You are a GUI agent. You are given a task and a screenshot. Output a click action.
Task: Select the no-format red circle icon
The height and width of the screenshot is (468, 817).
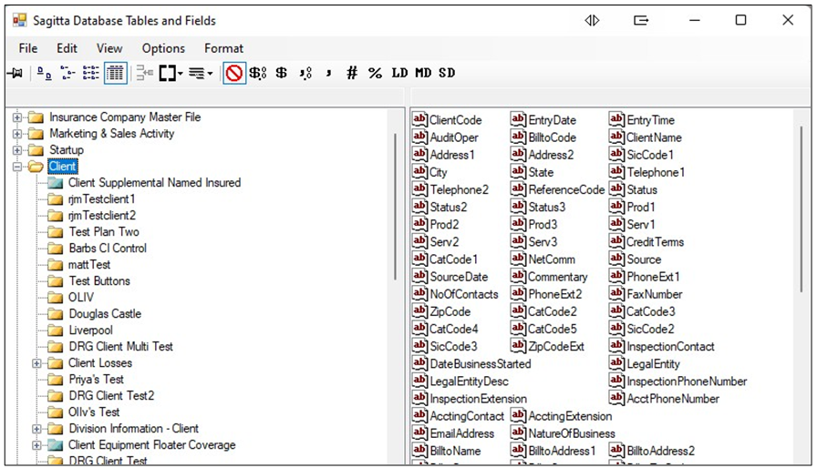(x=234, y=74)
